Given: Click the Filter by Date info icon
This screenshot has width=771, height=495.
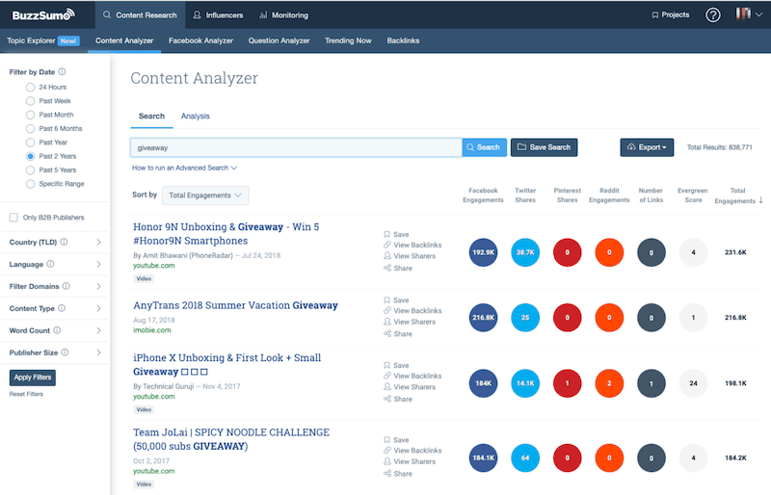Looking at the screenshot, I should click(x=62, y=72).
